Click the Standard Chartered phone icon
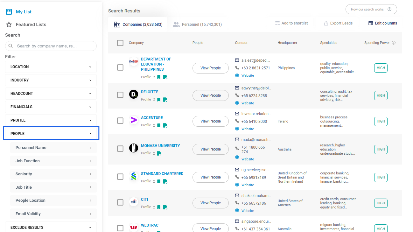This screenshot has width=413, height=232. [x=237, y=177]
